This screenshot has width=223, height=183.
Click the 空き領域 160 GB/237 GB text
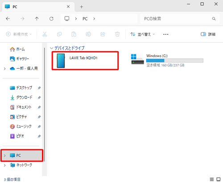[x=165, y=65]
